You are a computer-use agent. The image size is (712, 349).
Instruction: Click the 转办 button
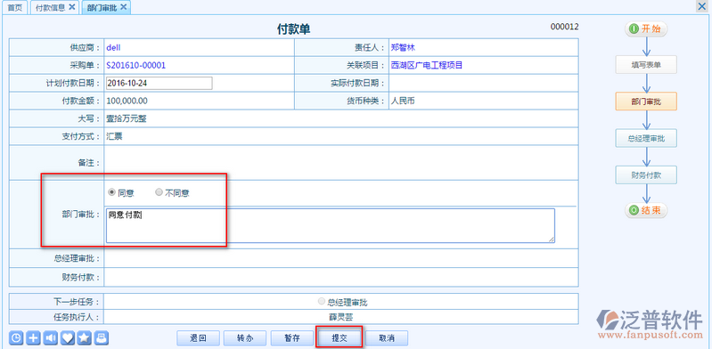[245, 338]
